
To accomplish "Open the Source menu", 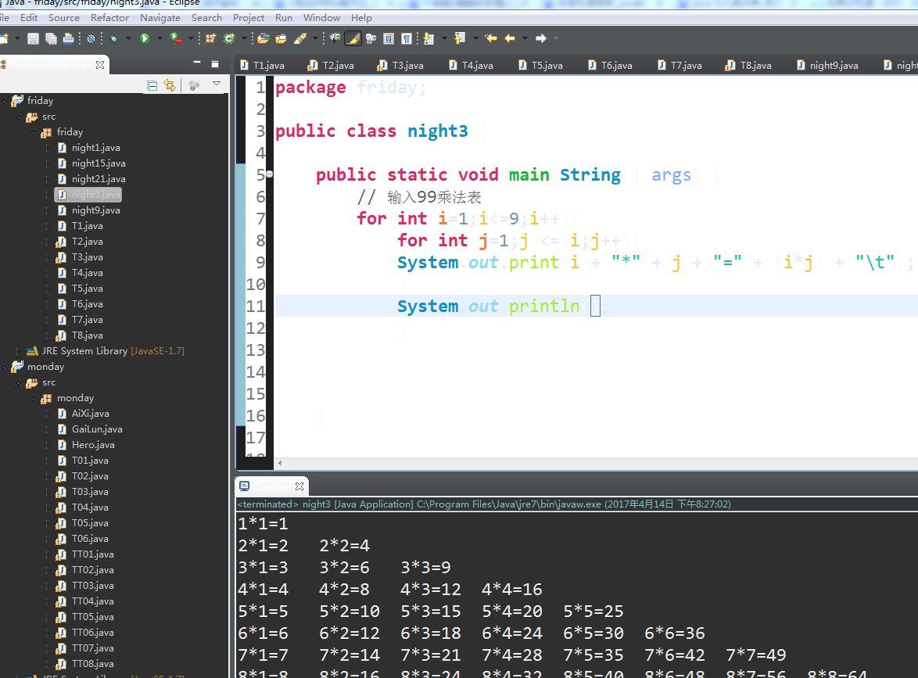I will (x=64, y=17).
